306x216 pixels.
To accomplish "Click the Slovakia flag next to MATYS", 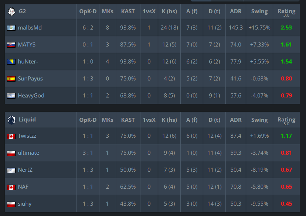I will (11, 45).
